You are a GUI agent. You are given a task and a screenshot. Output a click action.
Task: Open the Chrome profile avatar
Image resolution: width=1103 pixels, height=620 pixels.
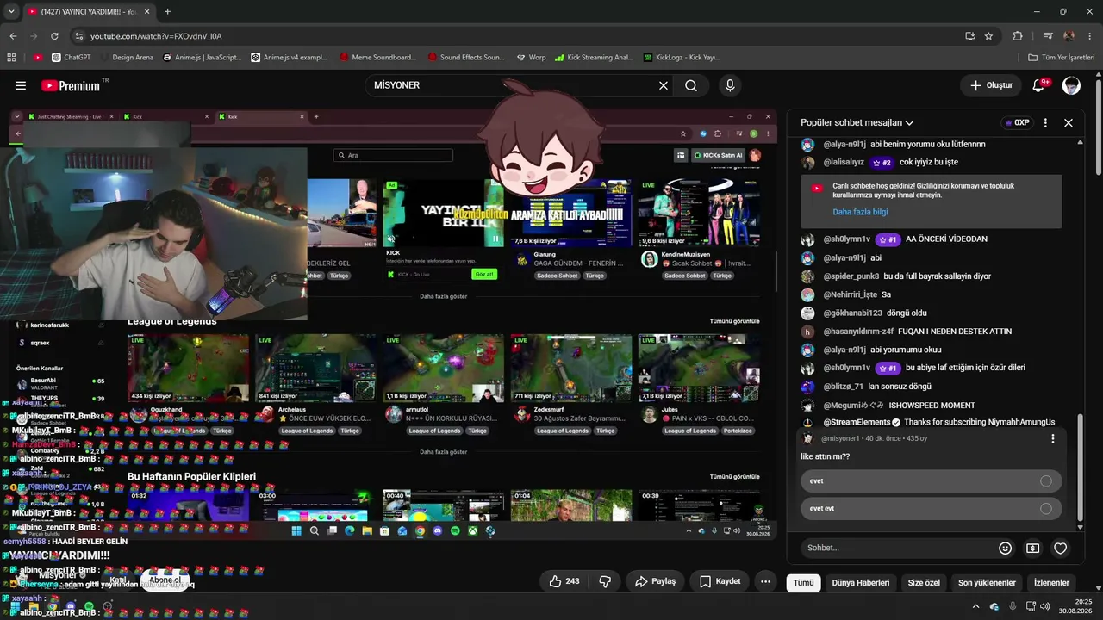coord(1069,36)
